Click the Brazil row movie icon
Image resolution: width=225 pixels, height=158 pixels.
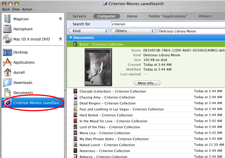click(75, 44)
